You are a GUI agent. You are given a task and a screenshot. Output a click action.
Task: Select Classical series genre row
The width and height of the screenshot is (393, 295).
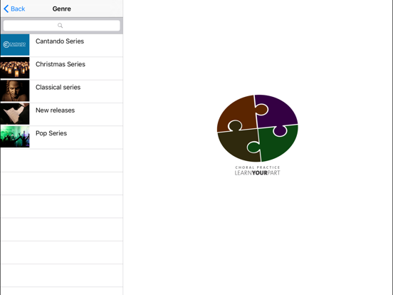tap(62, 91)
